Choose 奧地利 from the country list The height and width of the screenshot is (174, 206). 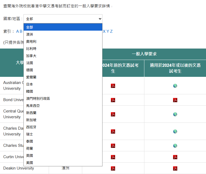tap(63, 41)
